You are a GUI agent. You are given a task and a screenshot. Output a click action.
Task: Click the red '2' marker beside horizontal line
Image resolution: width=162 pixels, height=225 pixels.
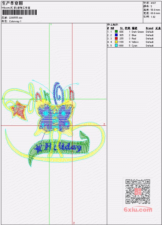pos(104,124)
